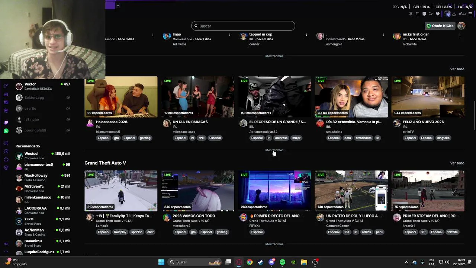Open options for 'nicks frist cigar' clip
The image size is (476, 268).
tap(460, 35)
